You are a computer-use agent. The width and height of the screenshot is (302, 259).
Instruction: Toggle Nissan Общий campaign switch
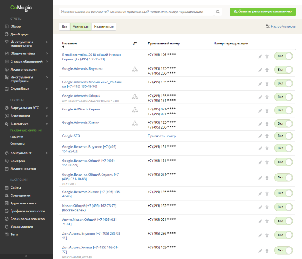[x=283, y=207]
